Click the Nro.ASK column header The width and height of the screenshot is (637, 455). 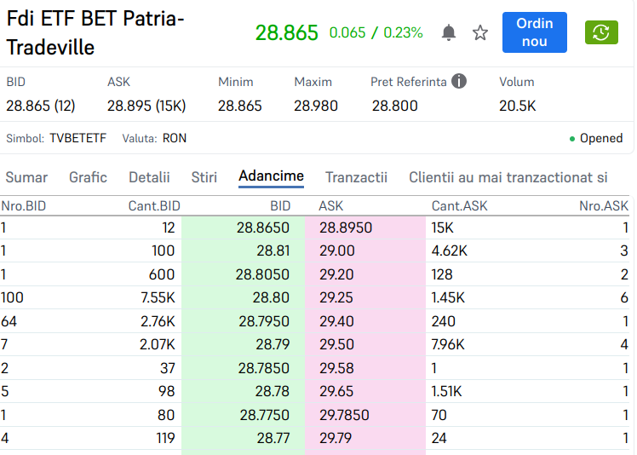[x=604, y=205]
